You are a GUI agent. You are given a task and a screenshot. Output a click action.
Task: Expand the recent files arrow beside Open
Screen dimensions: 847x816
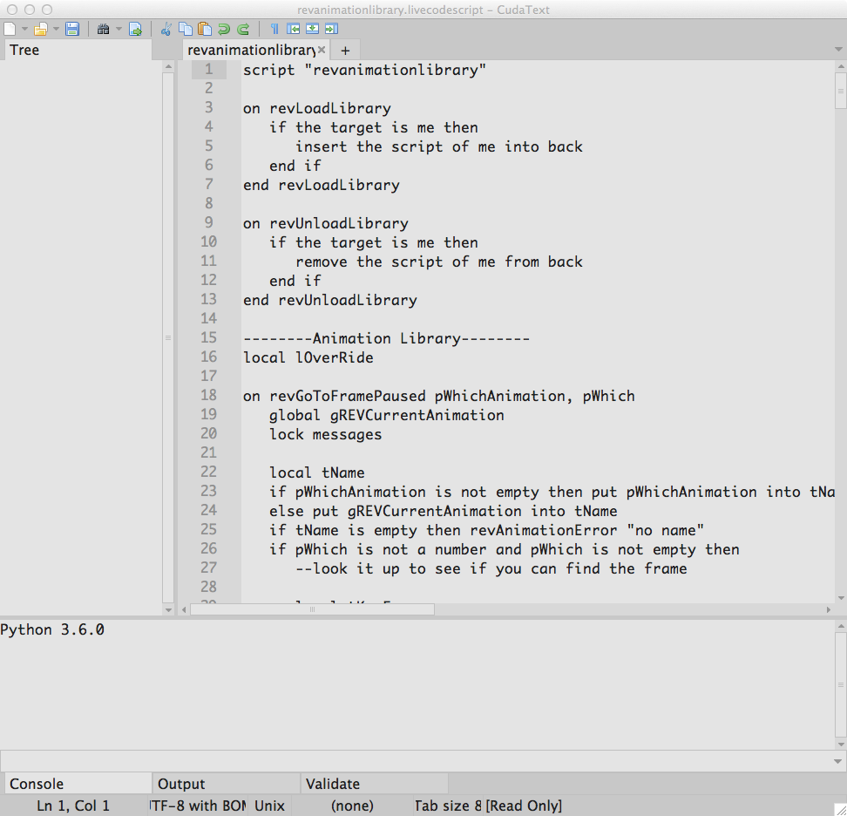56,29
